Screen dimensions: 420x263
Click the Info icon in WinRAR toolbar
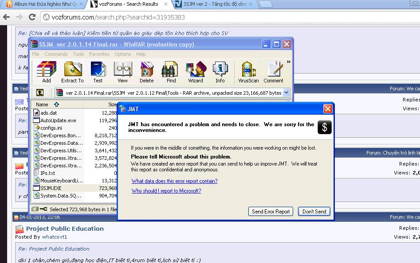click(x=220, y=72)
